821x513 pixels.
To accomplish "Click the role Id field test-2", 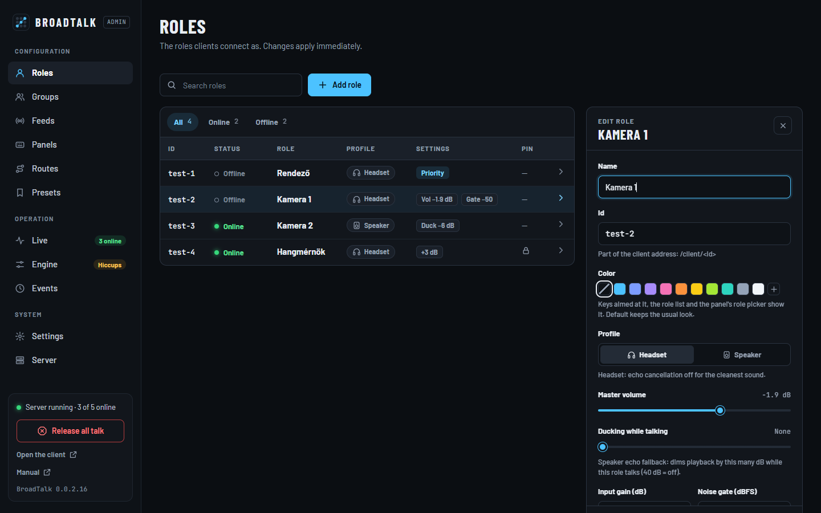I will (x=694, y=234).
